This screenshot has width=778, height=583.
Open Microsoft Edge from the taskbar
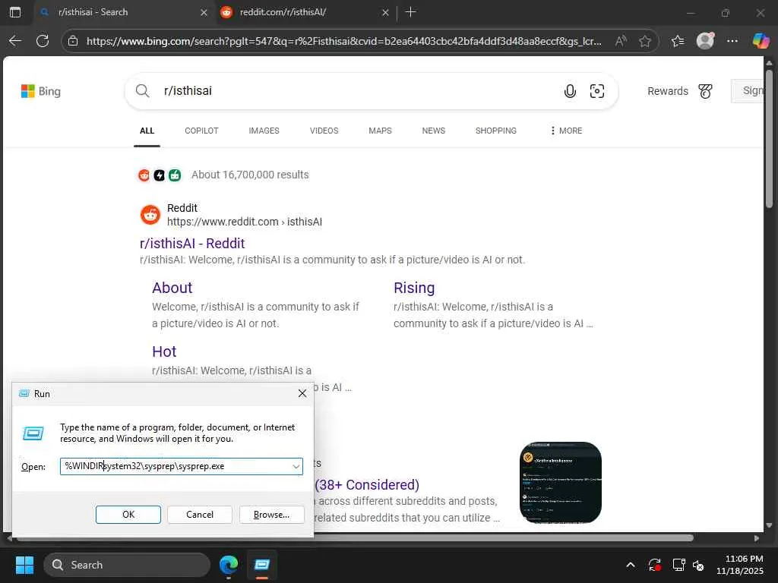click(229, 565)
